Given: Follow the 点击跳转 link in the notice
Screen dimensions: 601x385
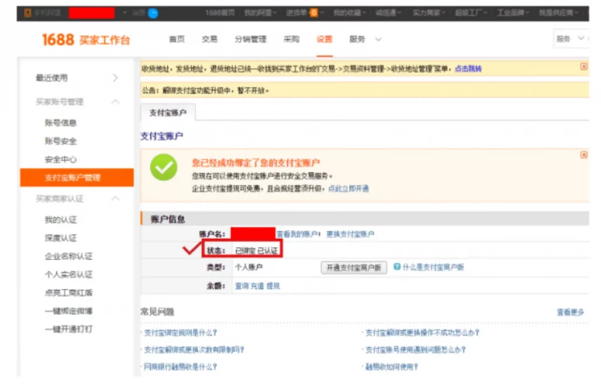Looking at the screenshot, I should [468, 69].
